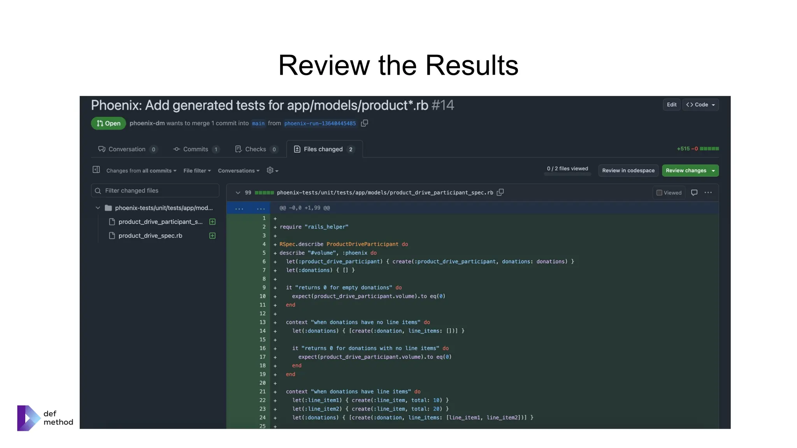Switch to the Checks tab

pos(256,149)
